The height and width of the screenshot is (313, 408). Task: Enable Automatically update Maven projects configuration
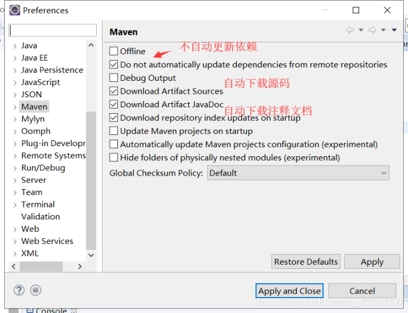[114, 144]
